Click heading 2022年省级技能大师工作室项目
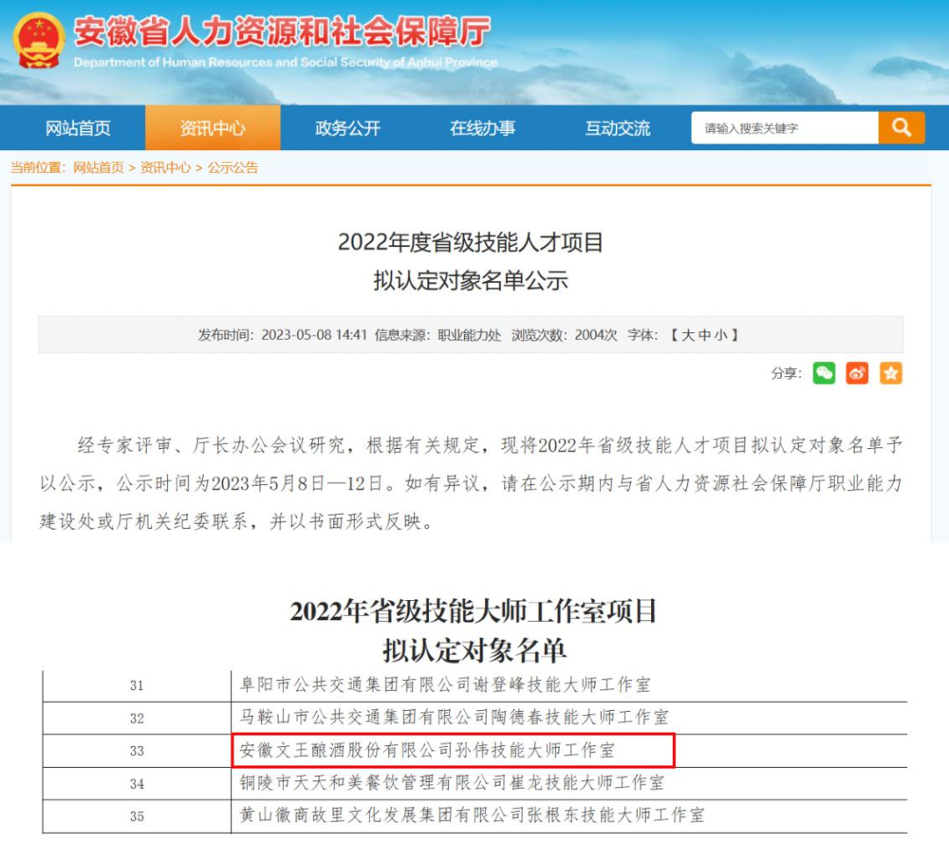Viewport: 949px width, 862px height. point(474,612)
